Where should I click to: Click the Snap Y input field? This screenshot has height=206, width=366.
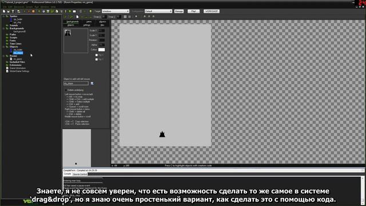118,17
